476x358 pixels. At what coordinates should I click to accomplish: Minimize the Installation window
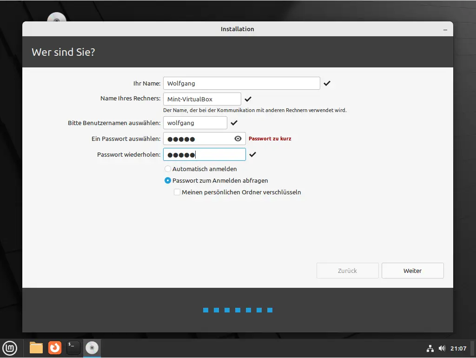click(x=445, y=29)
